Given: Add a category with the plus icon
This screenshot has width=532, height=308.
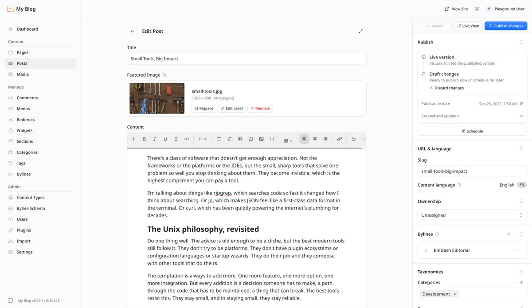Looking at the screenshot, I should click(521, 282).
